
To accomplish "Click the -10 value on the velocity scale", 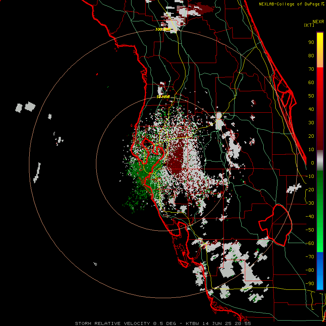I will click(x=310, y=176).
